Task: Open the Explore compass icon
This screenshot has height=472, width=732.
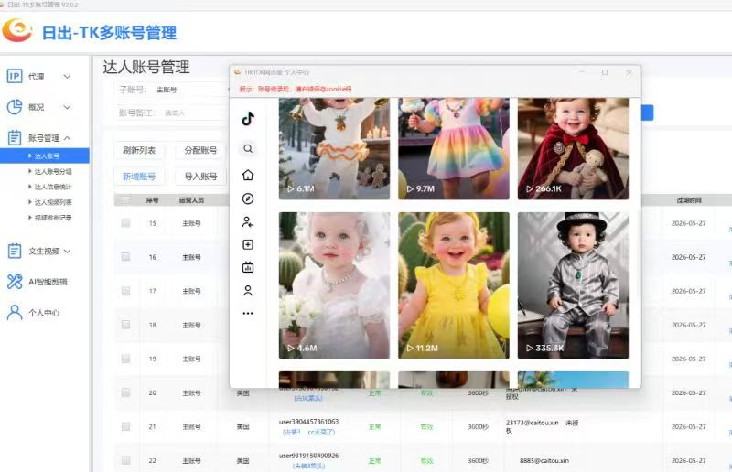Action: 248,198
